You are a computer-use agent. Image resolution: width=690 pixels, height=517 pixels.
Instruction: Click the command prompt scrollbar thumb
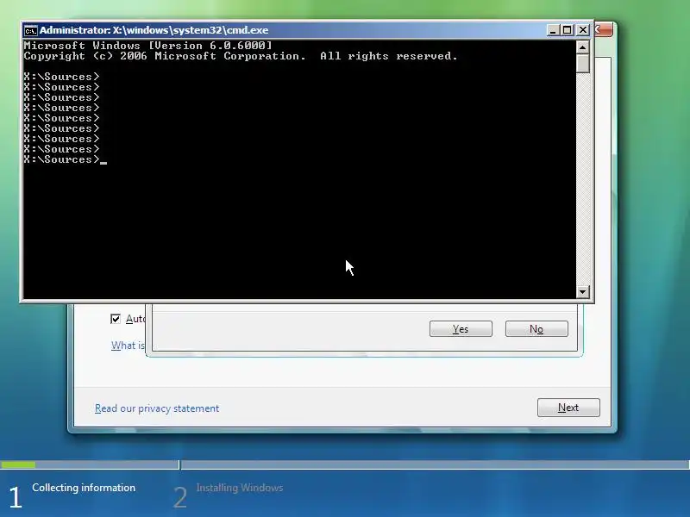(582, 63)
